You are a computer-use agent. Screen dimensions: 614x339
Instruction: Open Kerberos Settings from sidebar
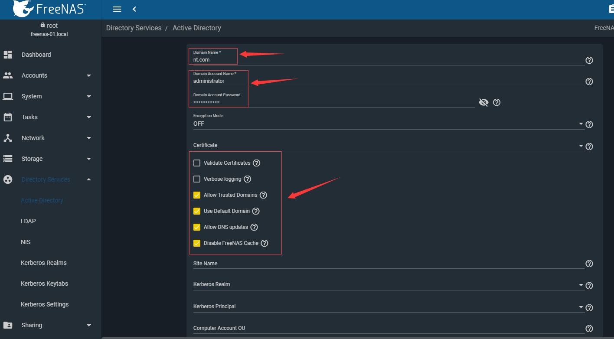(x=45, y=304)
